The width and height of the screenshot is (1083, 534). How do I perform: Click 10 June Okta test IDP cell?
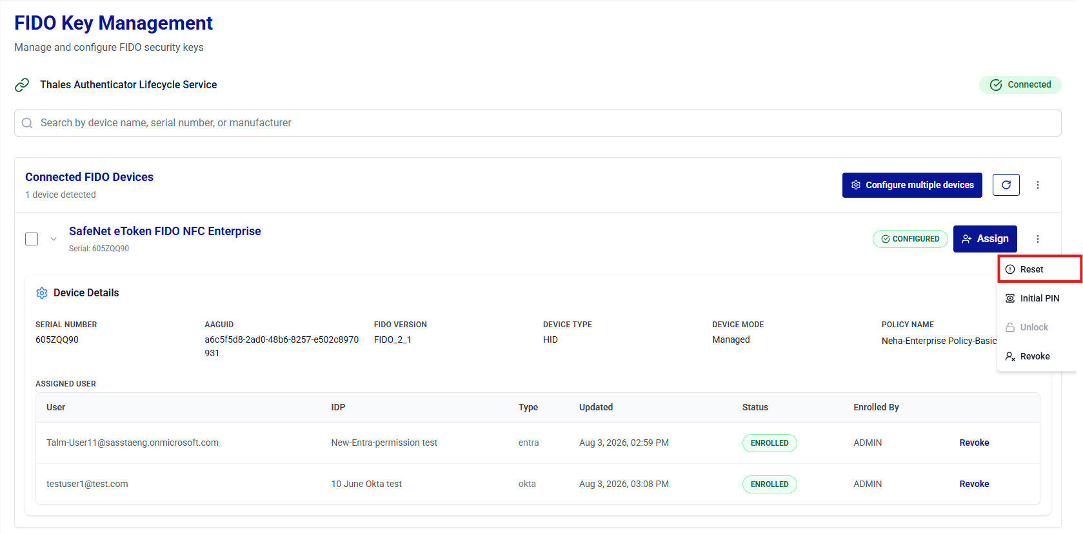(x=366, y=484)
